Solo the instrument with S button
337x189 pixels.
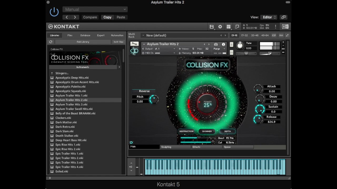click(x=231, y=45)
